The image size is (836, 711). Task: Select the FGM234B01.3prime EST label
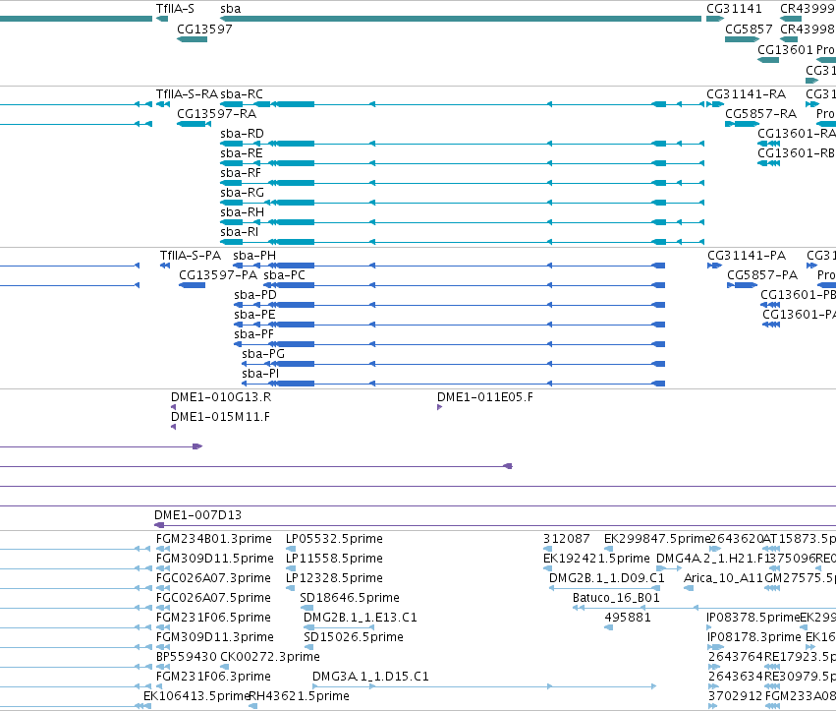(x=214, y=539)
